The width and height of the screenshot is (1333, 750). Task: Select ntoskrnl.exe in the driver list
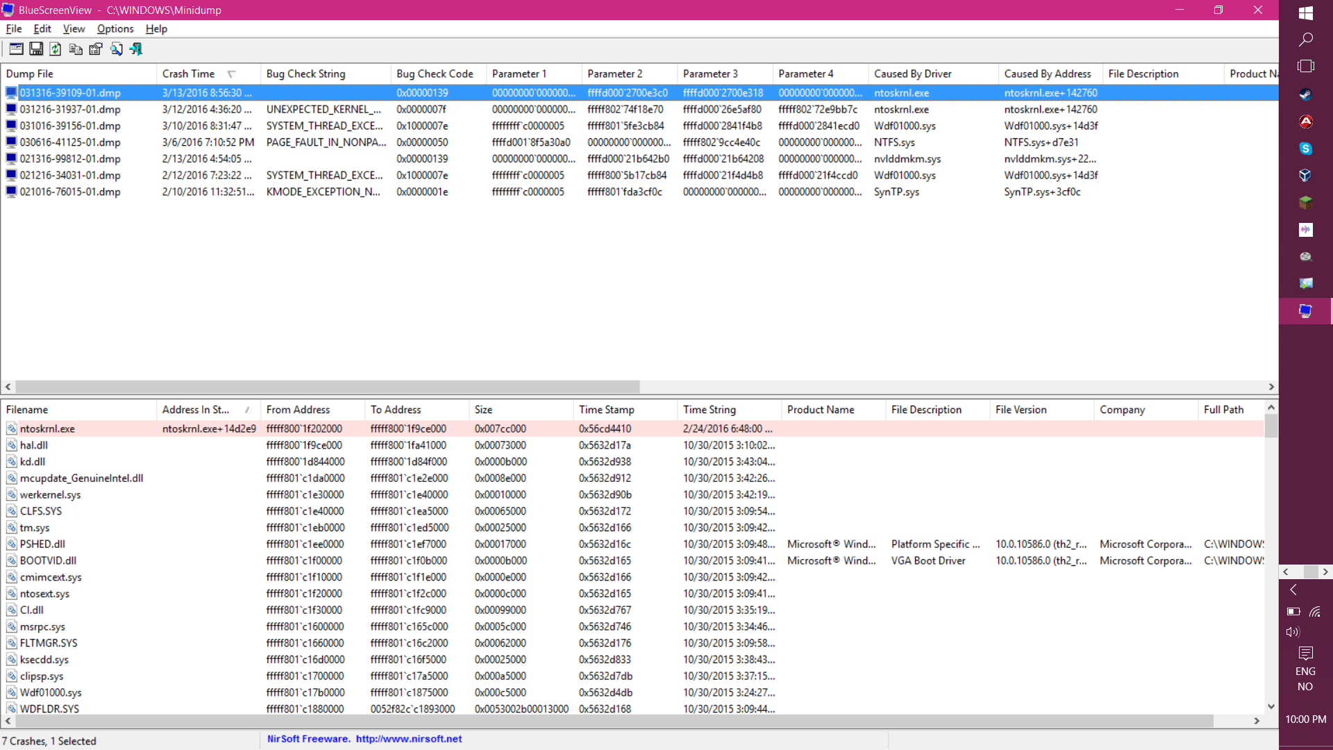(x=47, y=428)
